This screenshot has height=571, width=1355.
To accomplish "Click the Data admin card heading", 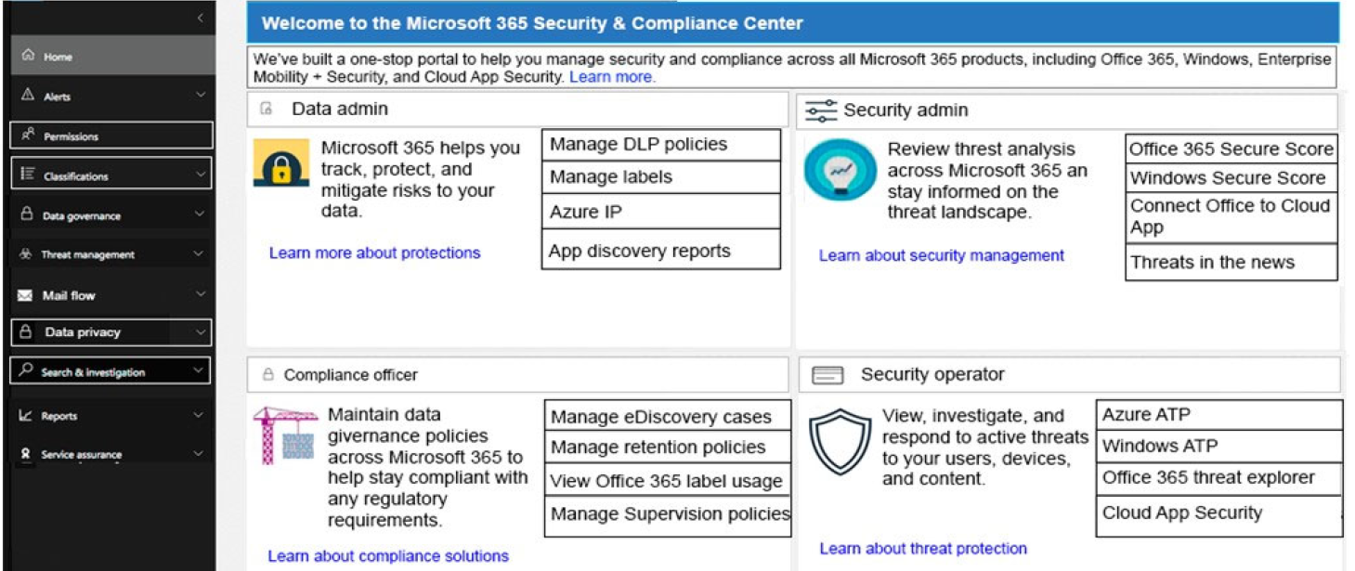I will (340, 109).
